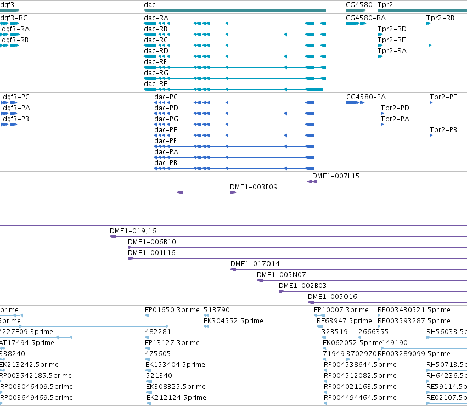Image resolution: width=467 pixels, height=406 pixels.
Task: Click the DME1-017O14 clone label
Action: click(255, 264)
